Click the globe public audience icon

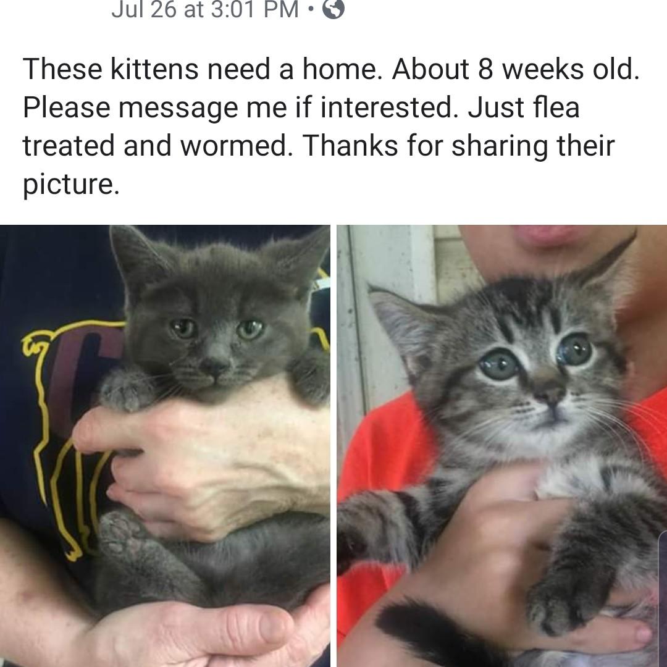click(x=333, y=9)
